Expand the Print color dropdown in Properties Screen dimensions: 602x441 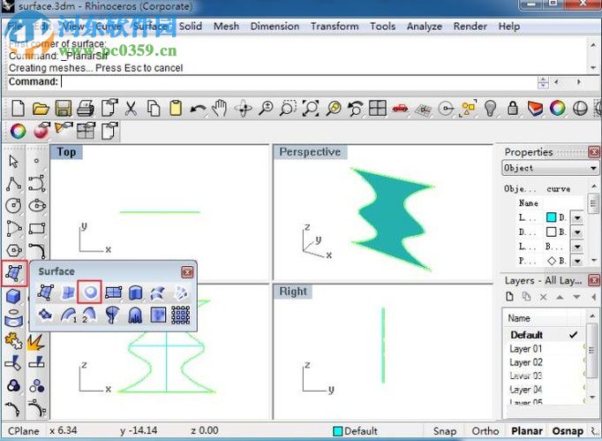pos(577,261)
